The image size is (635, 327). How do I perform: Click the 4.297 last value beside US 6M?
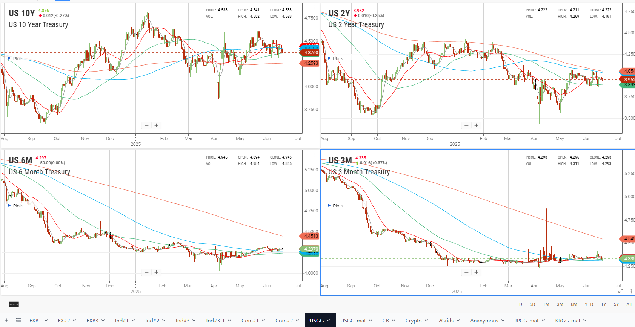pyautogui.click(x=41, y=158)
